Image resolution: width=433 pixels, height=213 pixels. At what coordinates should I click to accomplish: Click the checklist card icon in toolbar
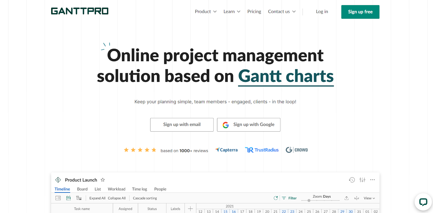tap(58, 198)
